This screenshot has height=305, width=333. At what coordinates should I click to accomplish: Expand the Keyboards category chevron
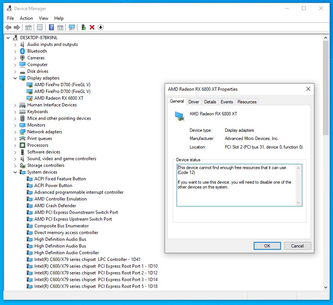coord(15,112)
